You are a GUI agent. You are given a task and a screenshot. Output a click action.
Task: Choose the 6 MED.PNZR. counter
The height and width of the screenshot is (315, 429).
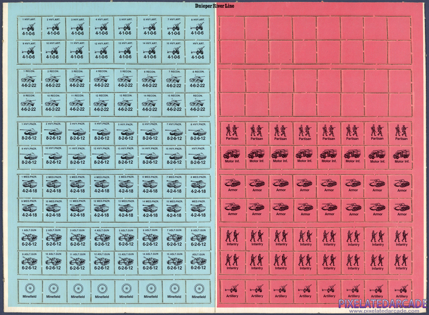click(x=150, y=186)
